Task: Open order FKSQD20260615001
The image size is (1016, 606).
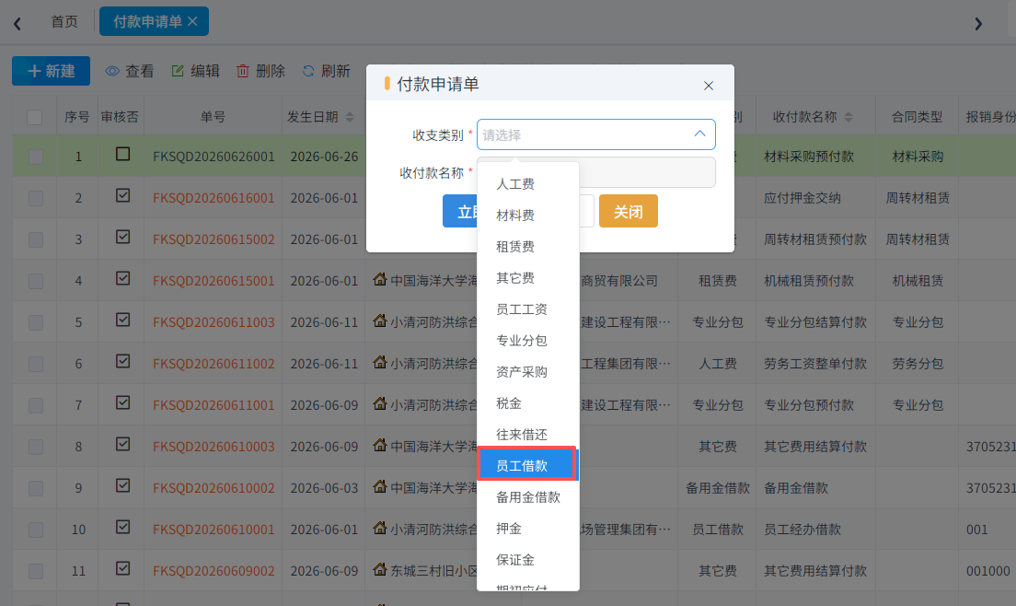Action: [214, 281]
